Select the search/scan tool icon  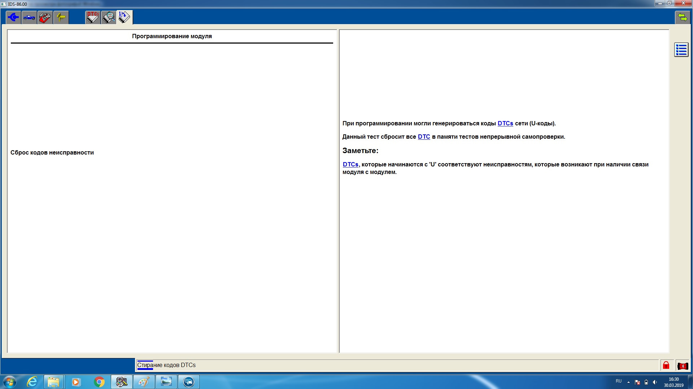108,17
